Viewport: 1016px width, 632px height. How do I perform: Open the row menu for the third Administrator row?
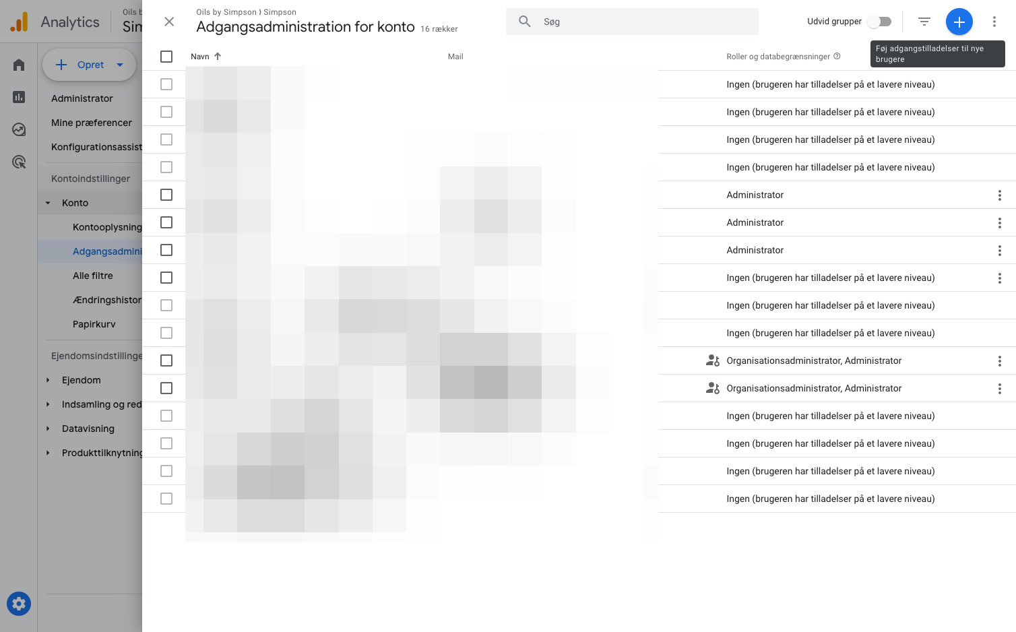(999, 251)
